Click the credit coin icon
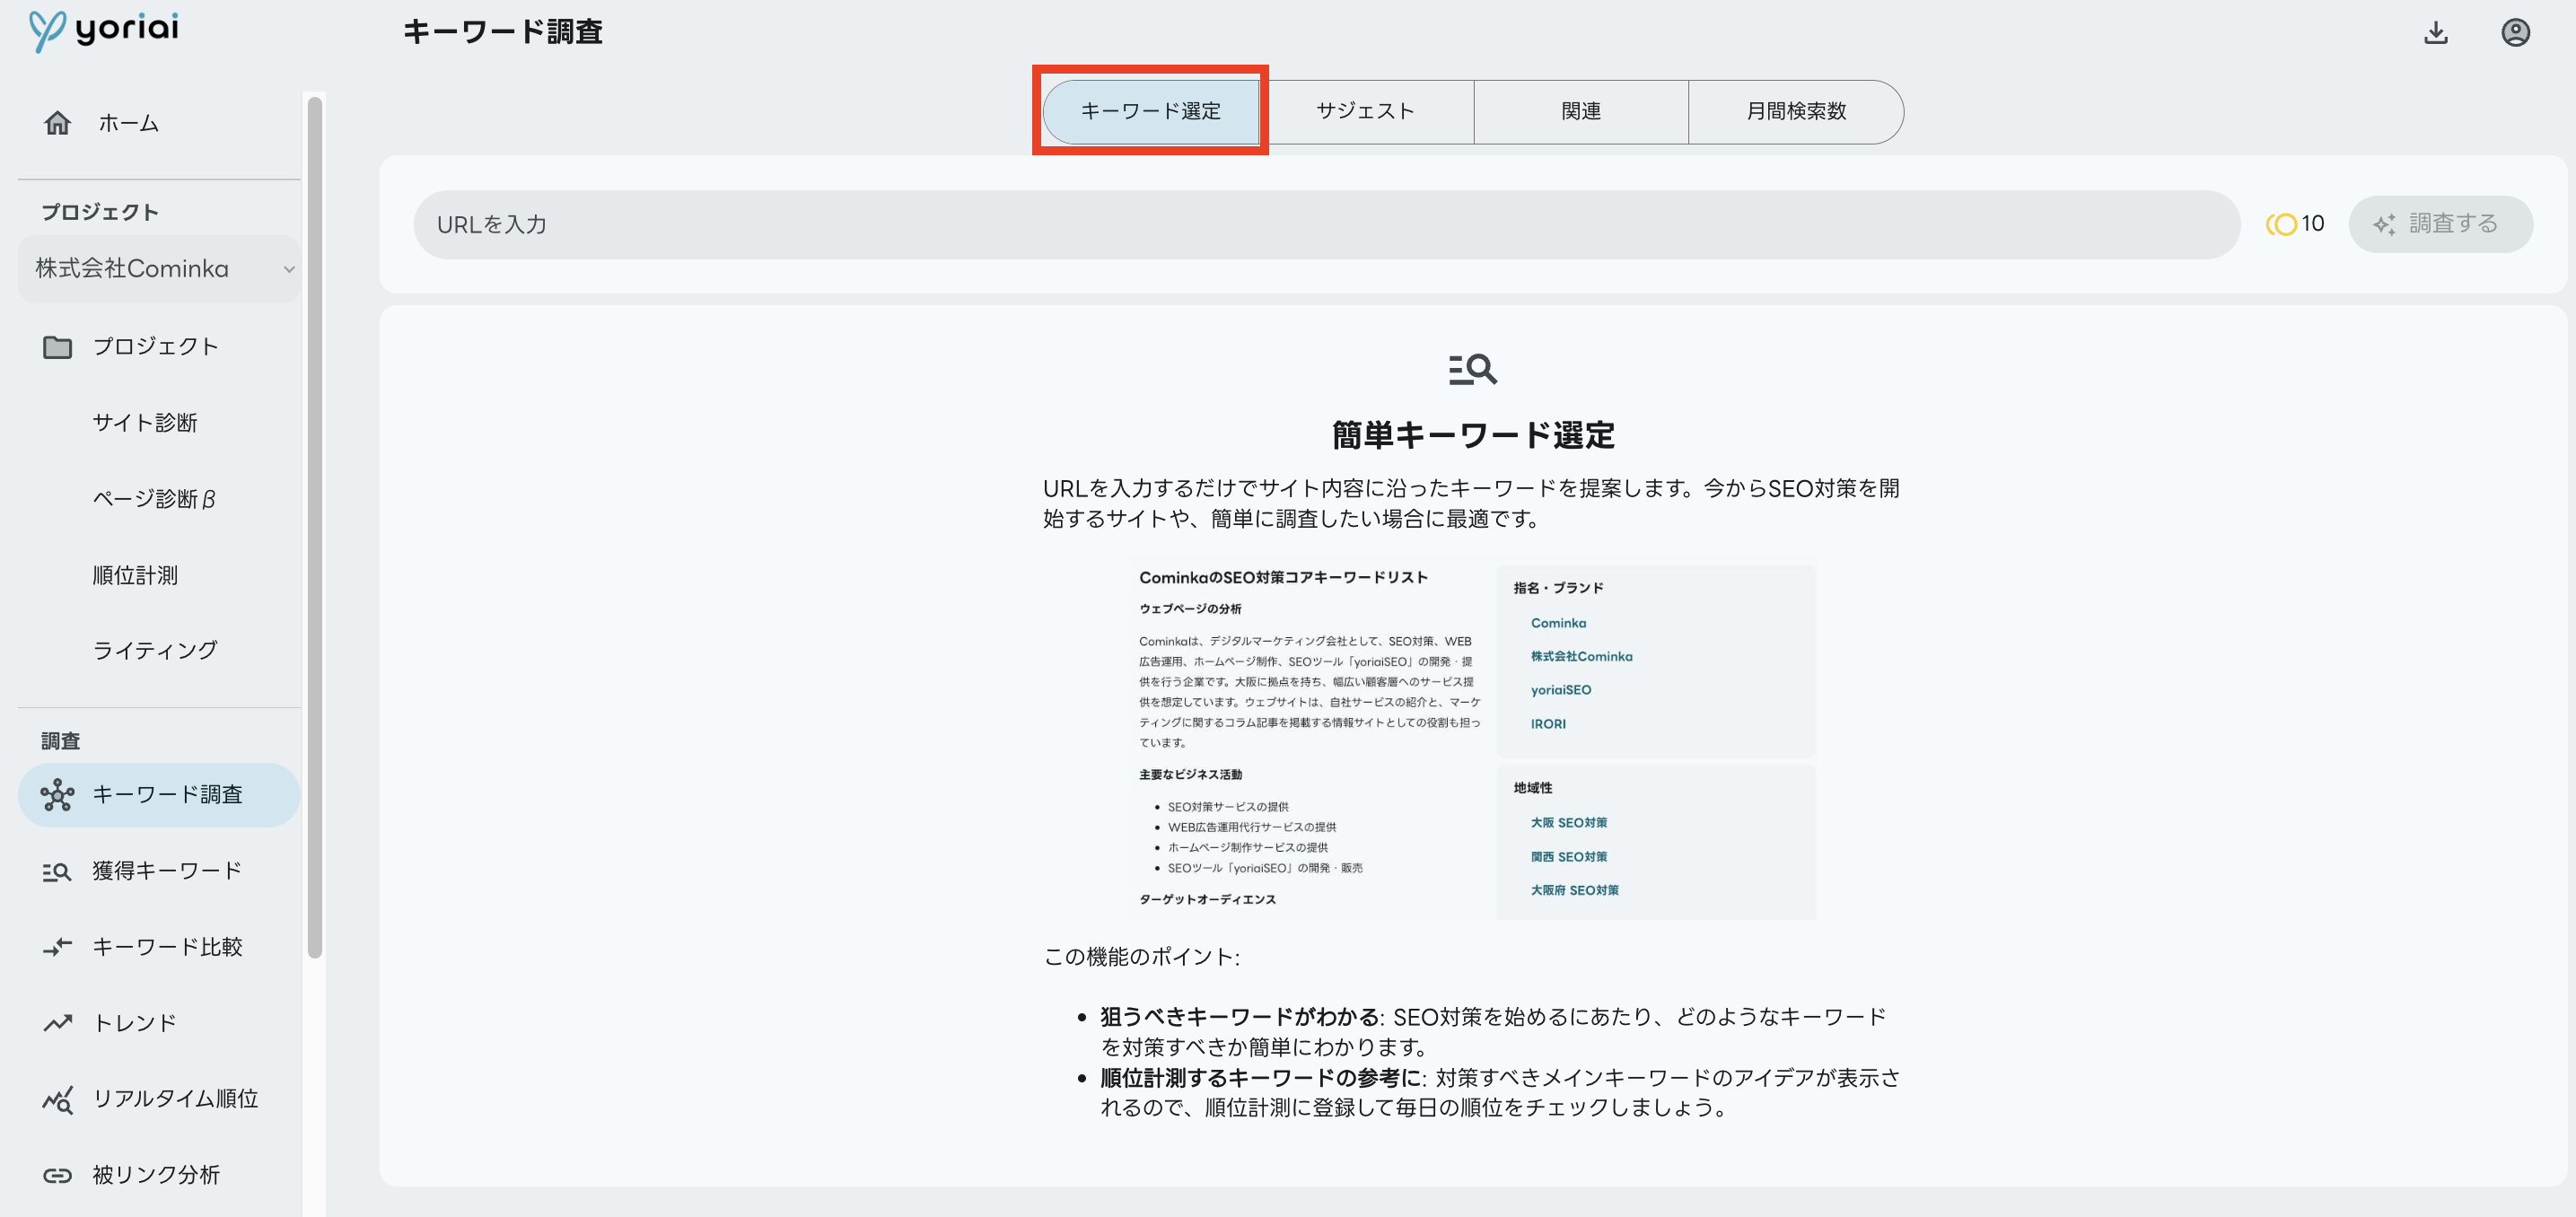Image resolution: width=2576 pixels, height=1217 pixels. point(2281,224)
